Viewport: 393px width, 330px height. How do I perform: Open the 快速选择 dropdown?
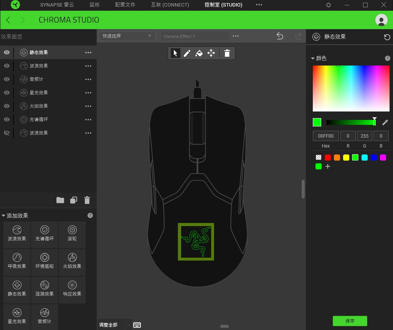(127, 36)
